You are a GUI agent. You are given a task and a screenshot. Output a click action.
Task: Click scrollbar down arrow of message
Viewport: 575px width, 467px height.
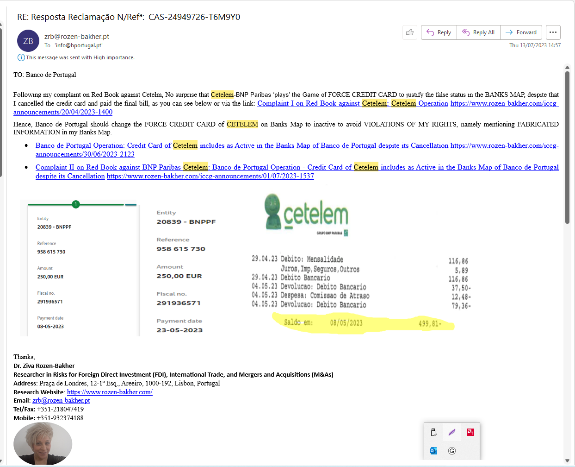click(x=567, y=461)
